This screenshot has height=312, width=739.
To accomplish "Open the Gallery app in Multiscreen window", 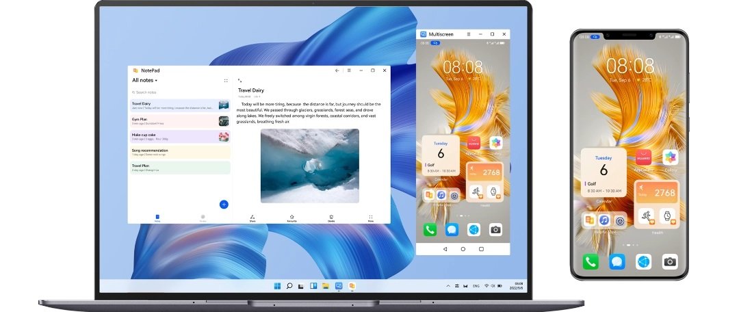I will point(495,143).
